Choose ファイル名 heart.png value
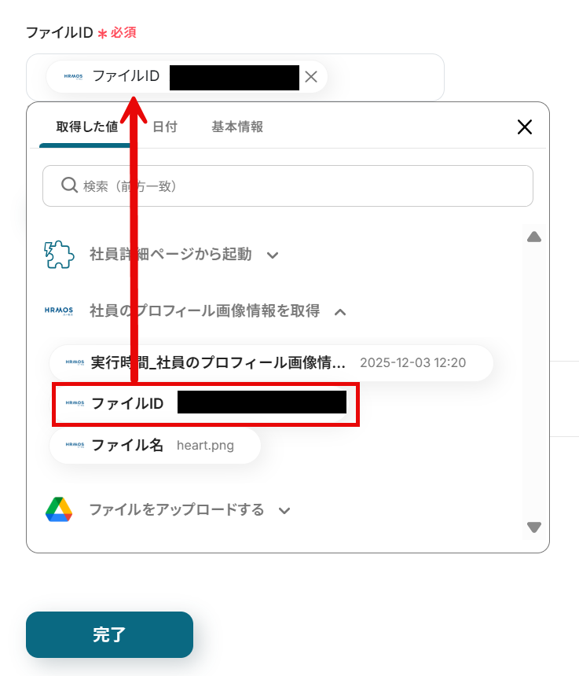Viewport: 579px width, 676px height. click(x=155, y=445)
